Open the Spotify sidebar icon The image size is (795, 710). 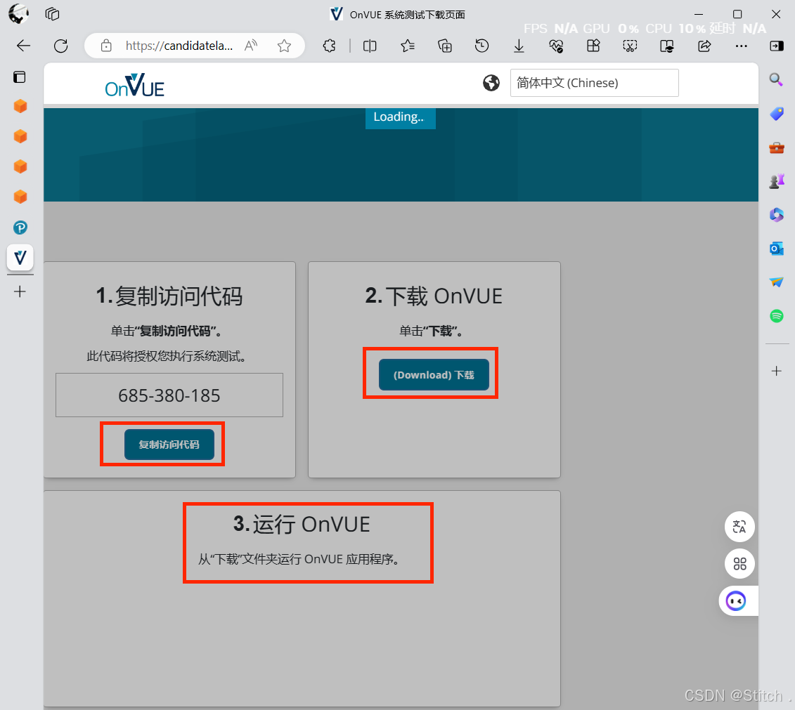click(x=776, y=316)
